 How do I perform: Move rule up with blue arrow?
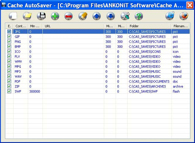point(97,16)
